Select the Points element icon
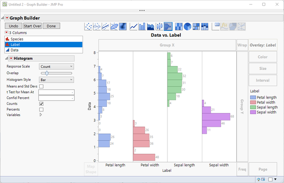Viewport: 284px width, 183px height. click(88, 26)
